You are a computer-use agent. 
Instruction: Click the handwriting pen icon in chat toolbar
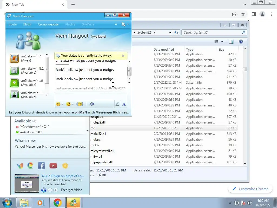point(117,104)
